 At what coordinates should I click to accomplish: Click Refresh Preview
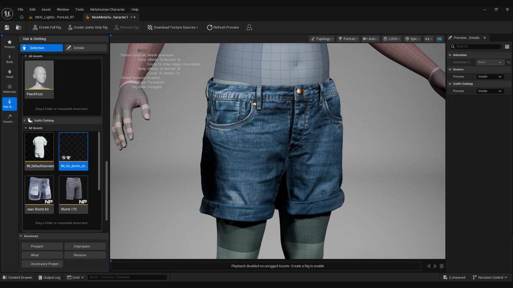223,27
